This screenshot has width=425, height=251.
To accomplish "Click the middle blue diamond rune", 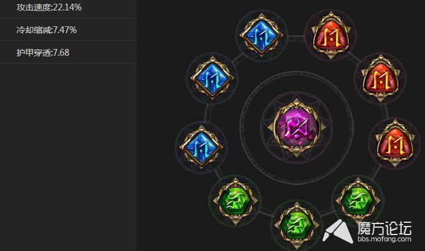I will (x=212, y=78).
